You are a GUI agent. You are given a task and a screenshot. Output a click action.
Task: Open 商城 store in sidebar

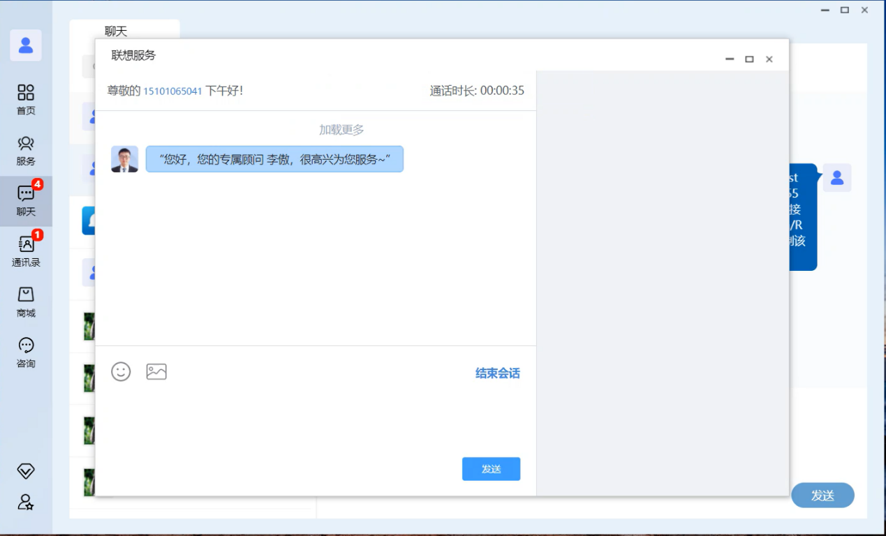tap(26, 302)
